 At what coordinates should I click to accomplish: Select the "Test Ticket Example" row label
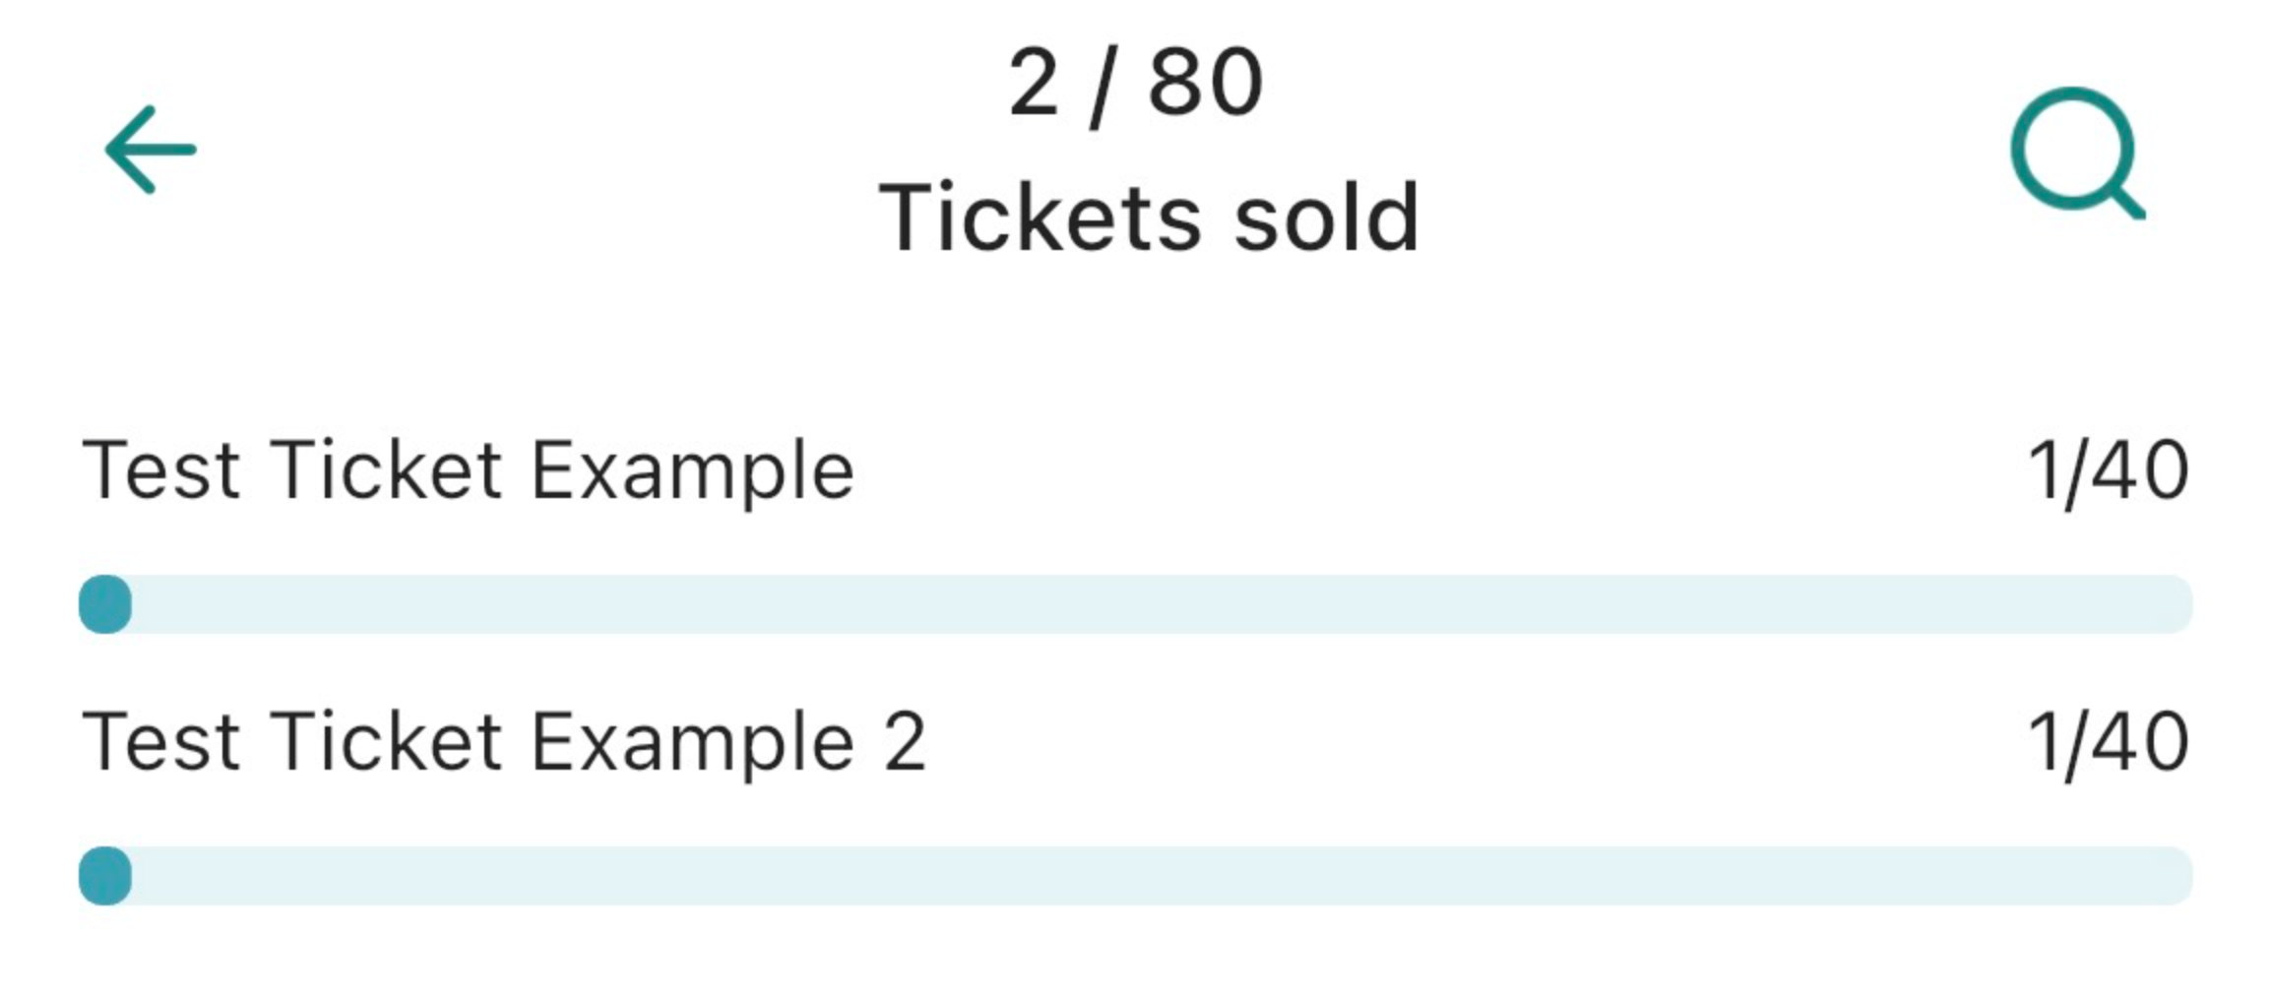pyautogui.click(x=468, y=470)
